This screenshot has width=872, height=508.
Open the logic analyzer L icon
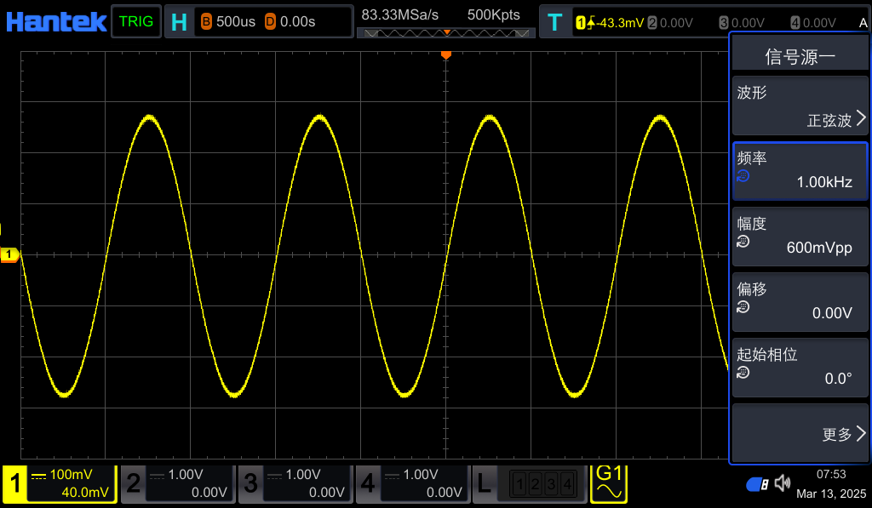[x=484, y=484]
